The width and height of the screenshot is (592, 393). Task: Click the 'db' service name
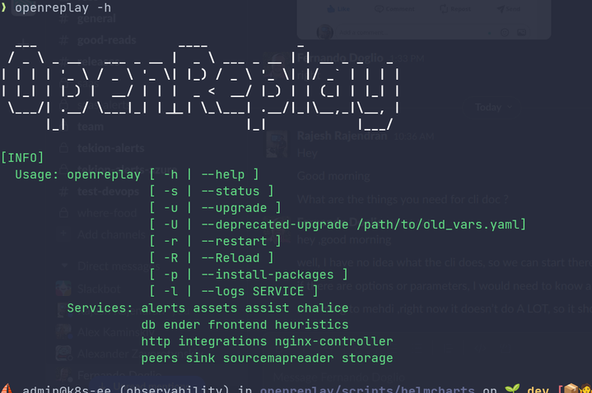coord(148,325)
